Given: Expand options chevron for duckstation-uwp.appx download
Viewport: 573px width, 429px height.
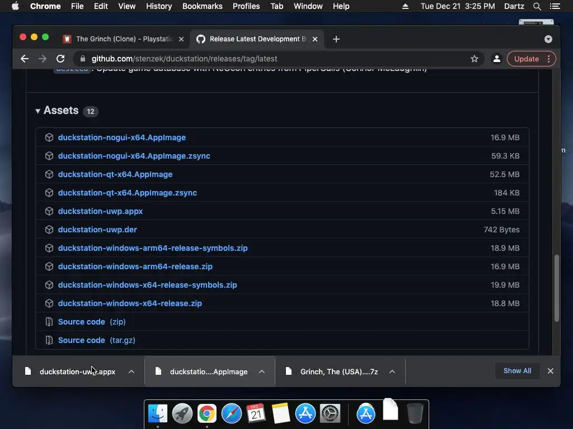Looking at the screenshot, I should [x=131, y=371].
